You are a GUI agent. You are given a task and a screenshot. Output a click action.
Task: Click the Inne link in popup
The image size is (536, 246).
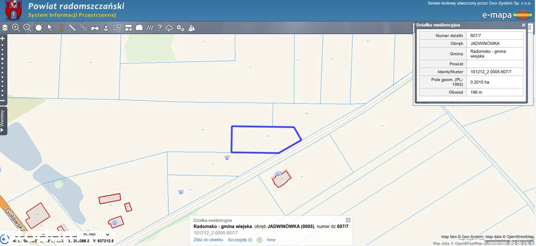coord(271,240)
